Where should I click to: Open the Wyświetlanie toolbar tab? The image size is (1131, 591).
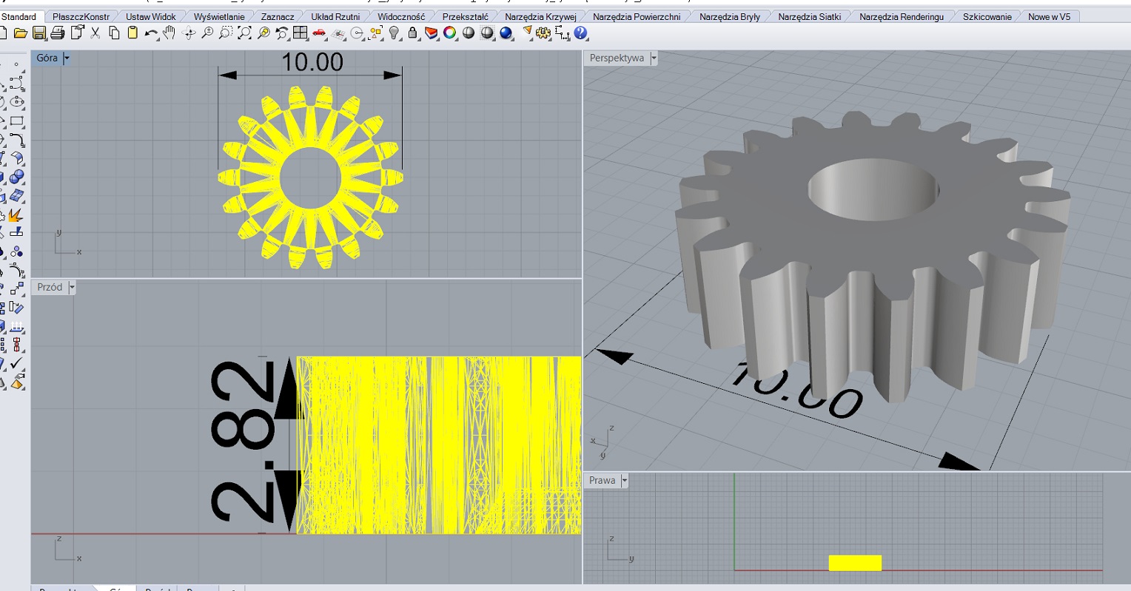pos(219,16)
